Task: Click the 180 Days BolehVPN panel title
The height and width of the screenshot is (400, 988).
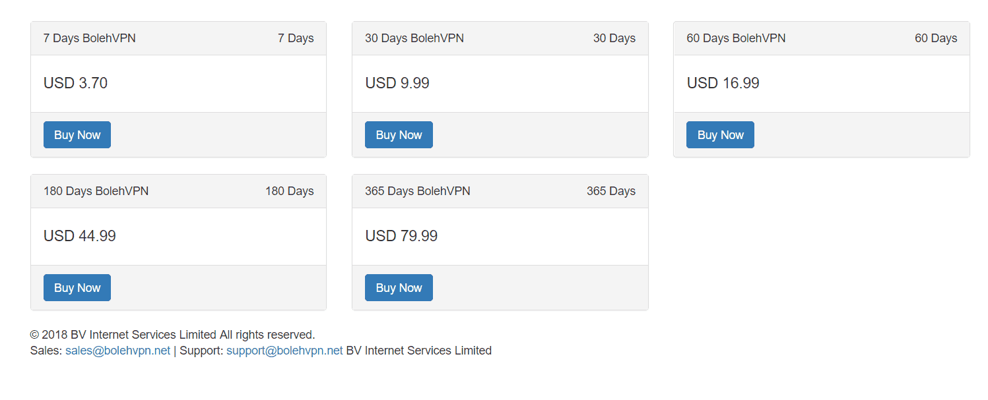Action: pos(96,191)
